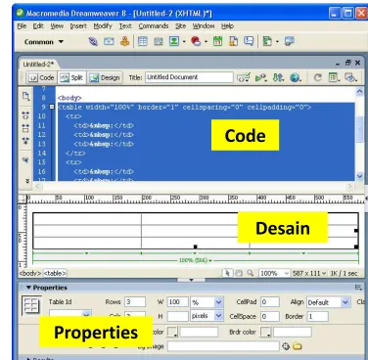Viewport: 368px width, 360px height.
Task: Open the File menu
Action: coord(22,26)
